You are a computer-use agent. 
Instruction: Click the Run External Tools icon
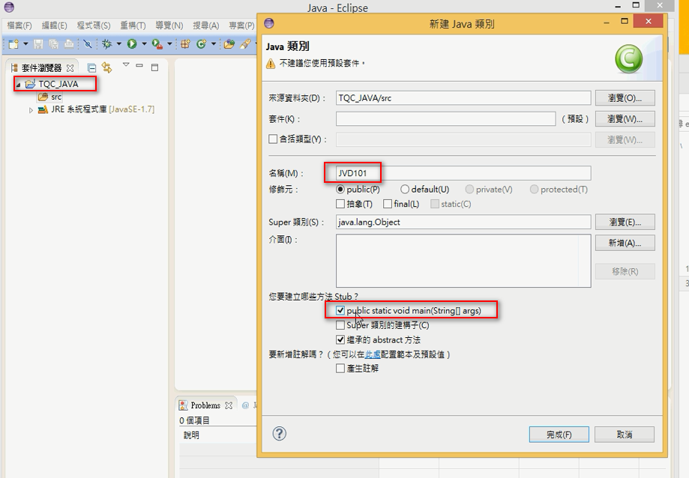click(157, 44)
